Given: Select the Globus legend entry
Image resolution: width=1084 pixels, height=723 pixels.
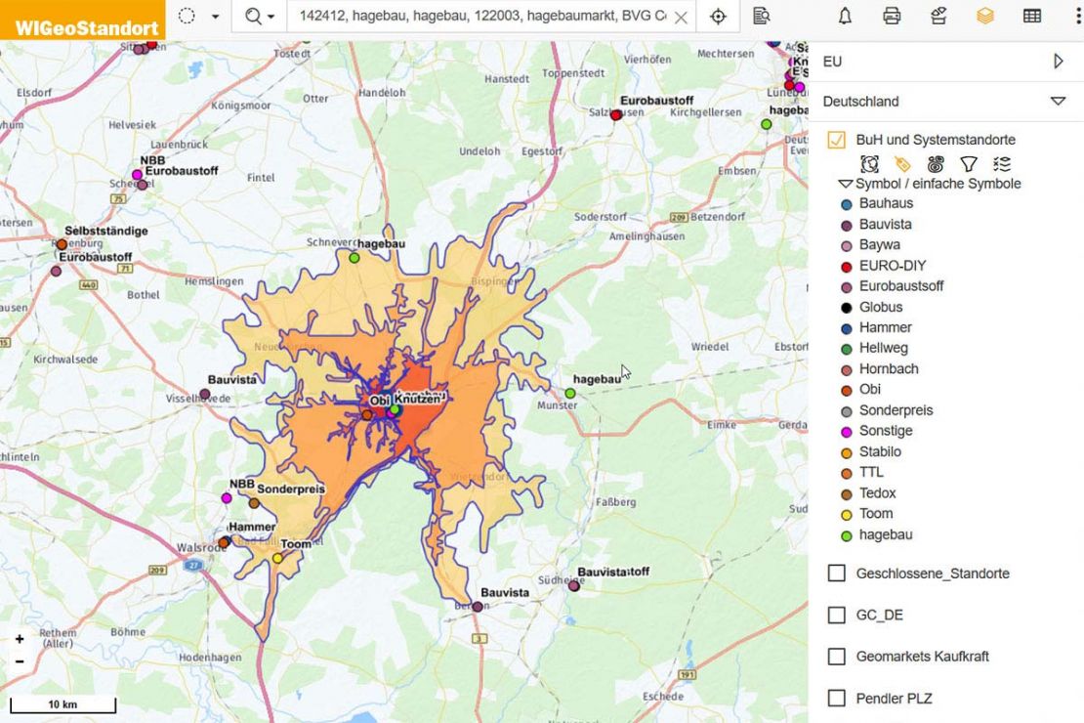Looking at the screenshot, I should 881,307.
